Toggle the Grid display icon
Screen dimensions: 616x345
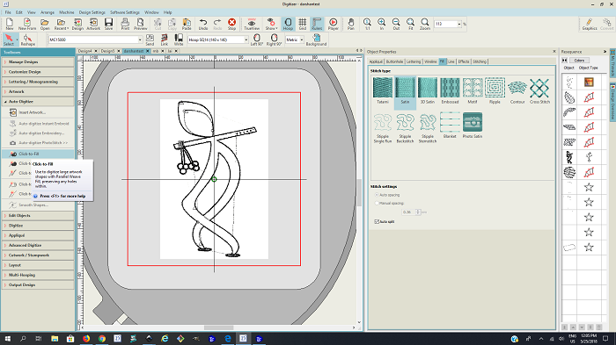point(303,24)
